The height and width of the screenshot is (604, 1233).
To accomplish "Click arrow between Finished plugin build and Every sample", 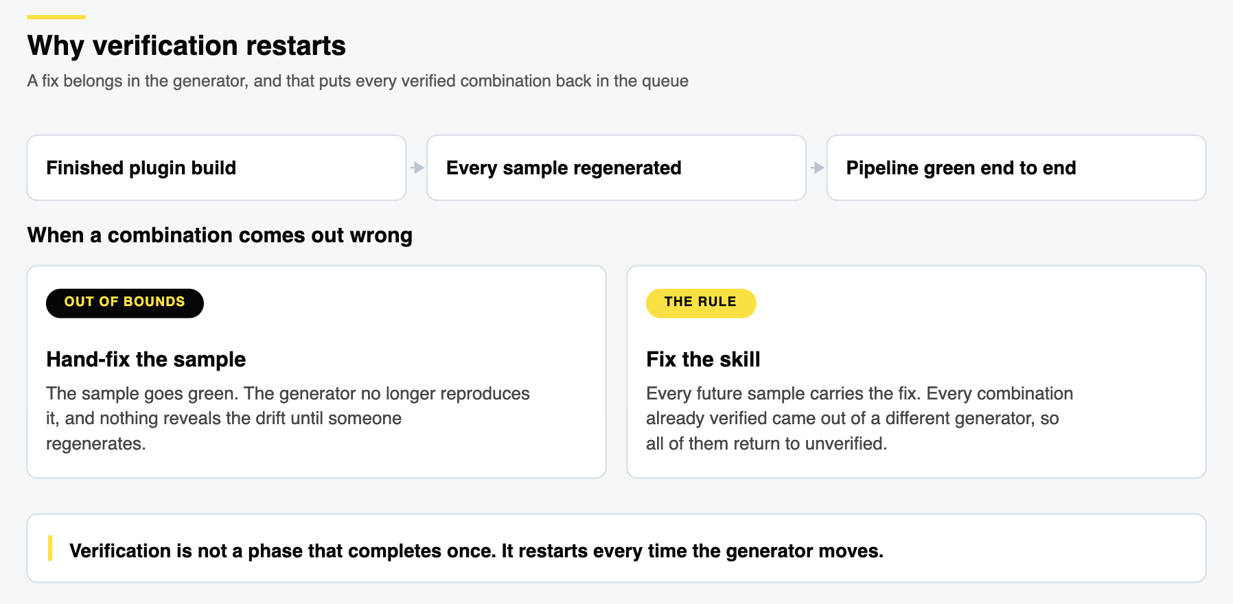I will 417,167.
